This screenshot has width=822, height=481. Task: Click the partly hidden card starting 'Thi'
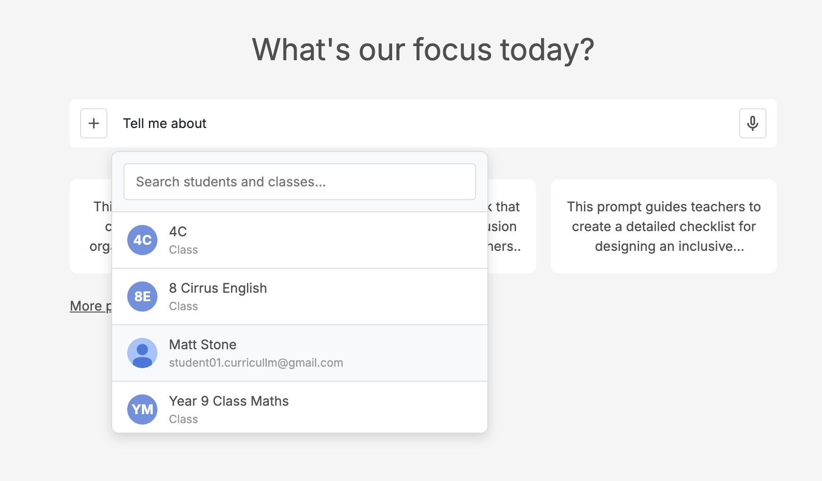pos(91,226)
